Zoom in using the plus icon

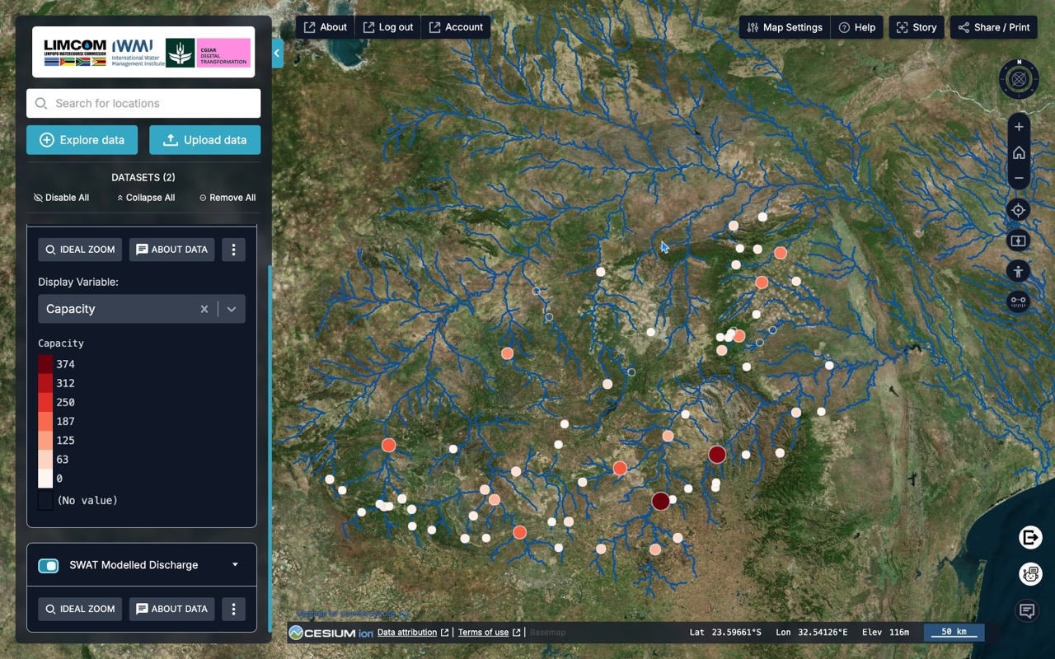point(1019,127)
